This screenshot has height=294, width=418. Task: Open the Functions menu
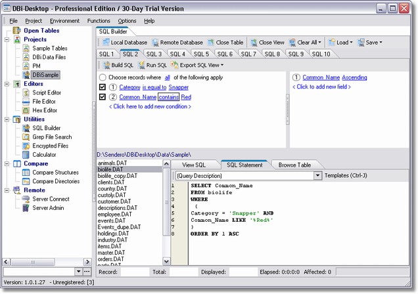[99, 21]
